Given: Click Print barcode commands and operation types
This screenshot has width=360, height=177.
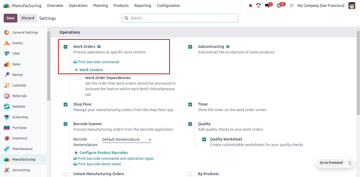Looking at the screenshot, I should click(x=114, y=158).
